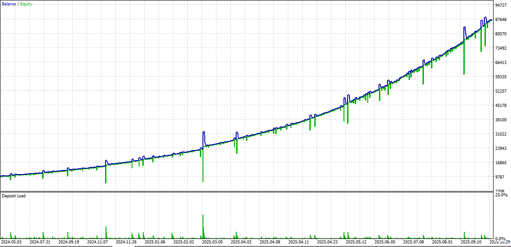Pick the 2025.05.12 date axis label
511x247 pixels.
pos(357,242)
